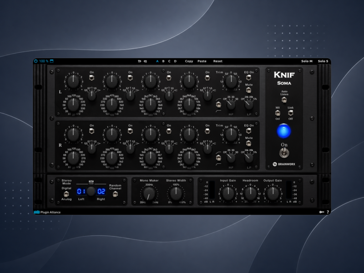Toggle the R channel Mute switch

coord(248,143)
